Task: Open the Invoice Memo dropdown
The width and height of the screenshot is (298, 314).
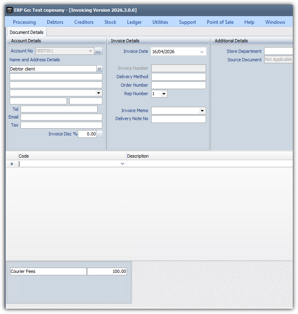Action: [202, 111]
